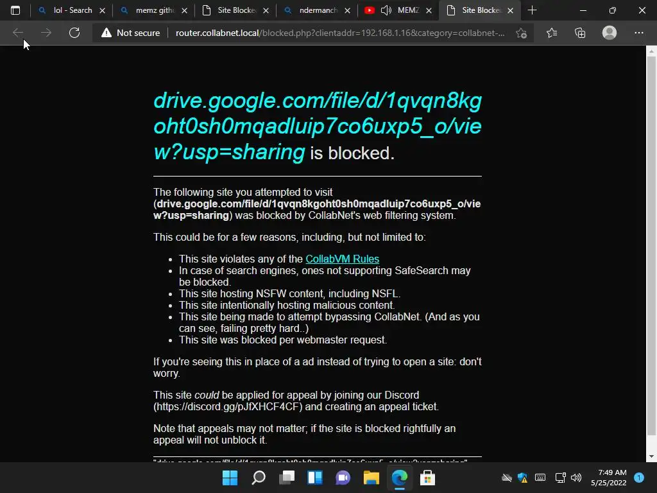Open network status tray icon
The image size is (657, 493).
click(560, 478)
